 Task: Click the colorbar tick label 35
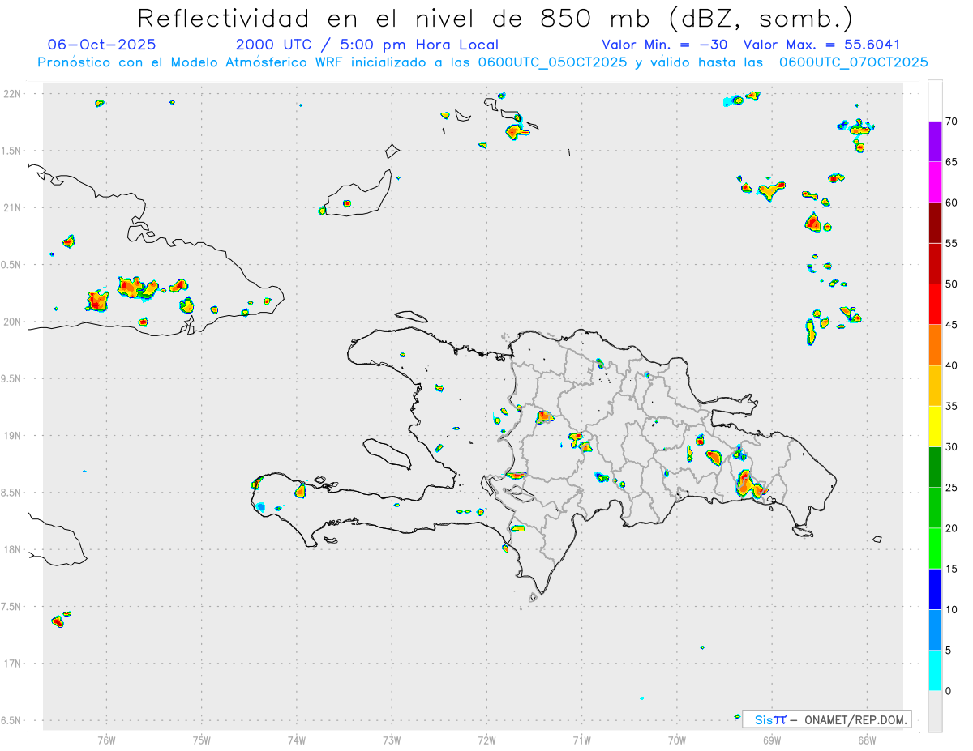click(952, 406)
